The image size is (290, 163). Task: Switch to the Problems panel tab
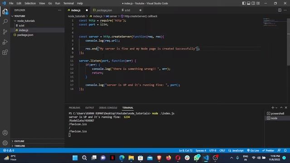click(74, 108)
